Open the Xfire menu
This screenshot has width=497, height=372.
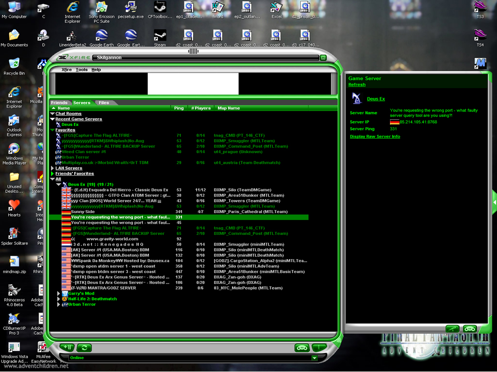pos(66,70)
